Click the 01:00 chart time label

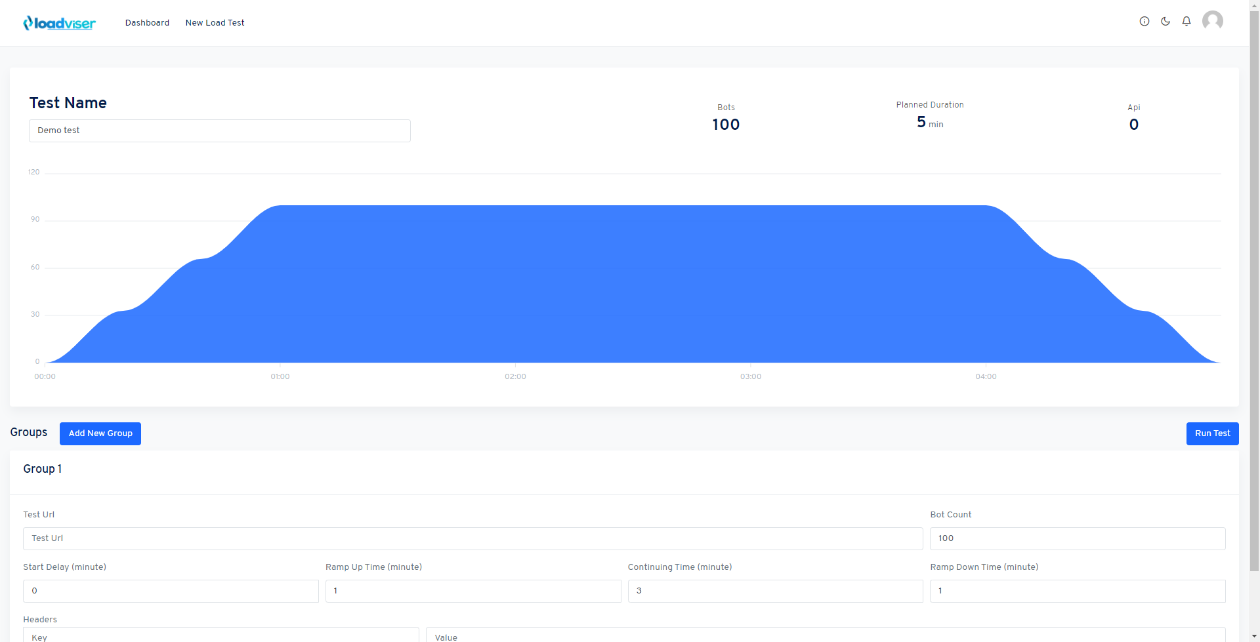(280, 376)
